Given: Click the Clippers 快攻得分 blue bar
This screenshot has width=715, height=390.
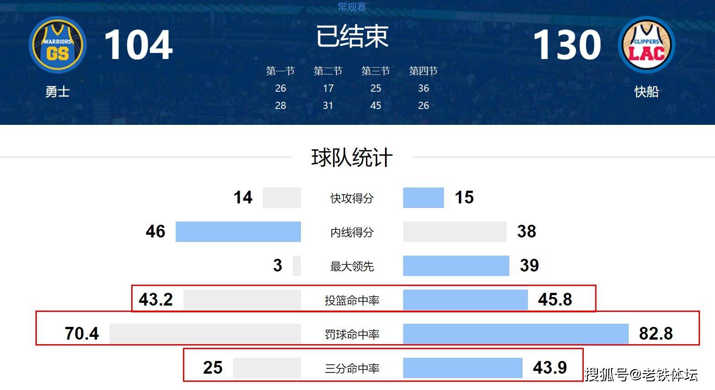Looking at the screenshot, I should [424, 197].
